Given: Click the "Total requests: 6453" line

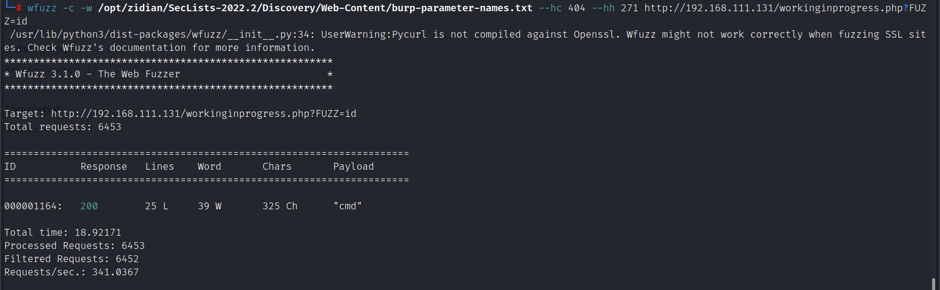Looking at the screenshot, I should click(63, 127).
